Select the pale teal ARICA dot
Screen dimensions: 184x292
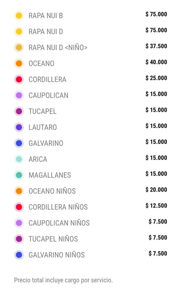click(19, 159)
